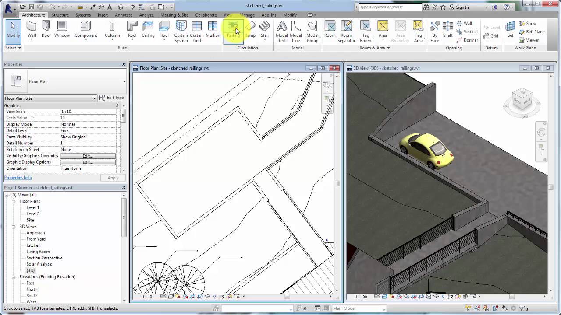This screenshot has height=315, width=561.
Task: Select the North elevation view
Action: point(32,290)
